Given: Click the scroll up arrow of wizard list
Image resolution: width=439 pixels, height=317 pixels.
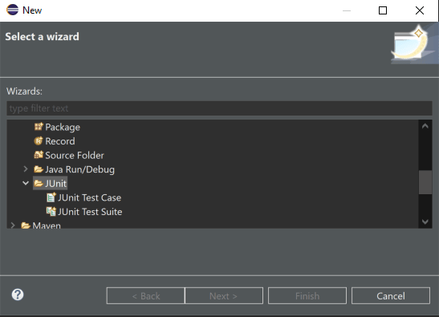Looking at the screenshot, I should 425,126.
